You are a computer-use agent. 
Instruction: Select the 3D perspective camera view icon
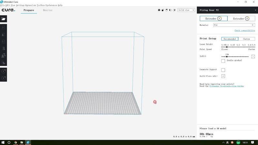pyautogui.click(x=159, y=10)
